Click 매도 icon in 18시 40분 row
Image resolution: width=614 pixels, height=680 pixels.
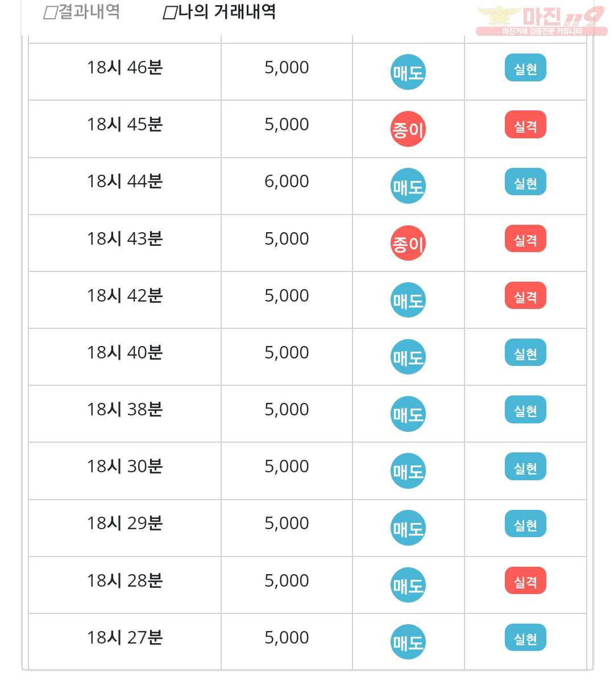click(408, 357)
